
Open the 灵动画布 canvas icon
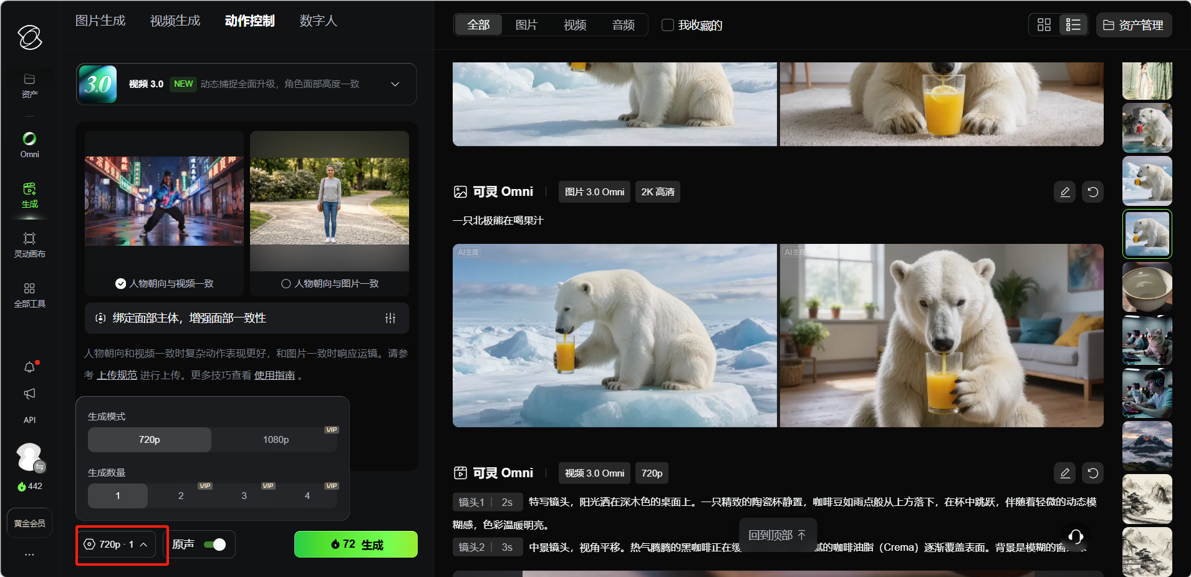click(x=29, y=244)
